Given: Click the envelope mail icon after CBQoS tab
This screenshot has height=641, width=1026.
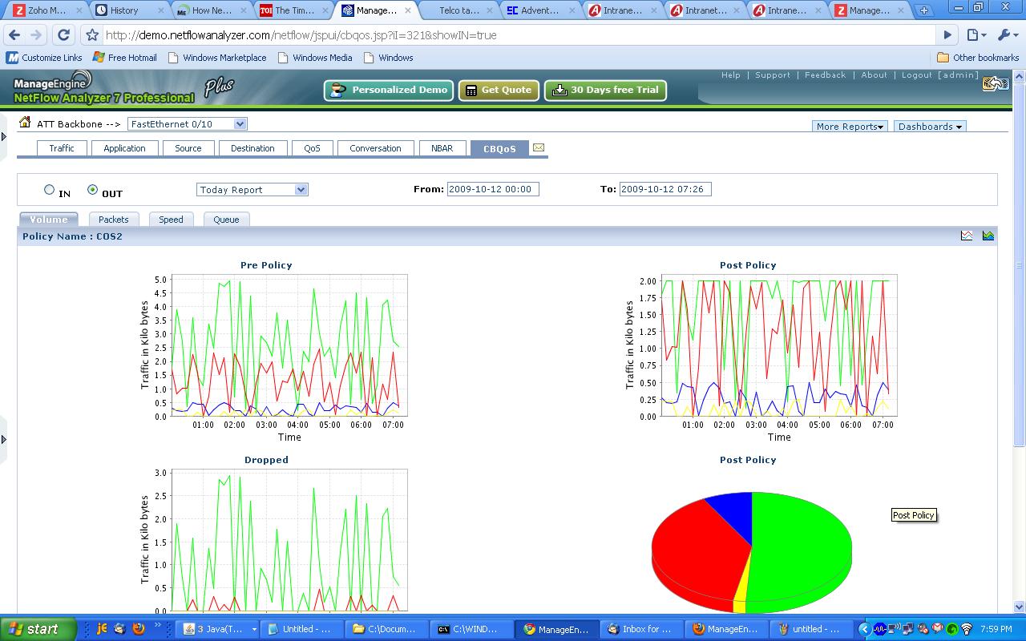Looking at the screenshot, I should point(539,148).
